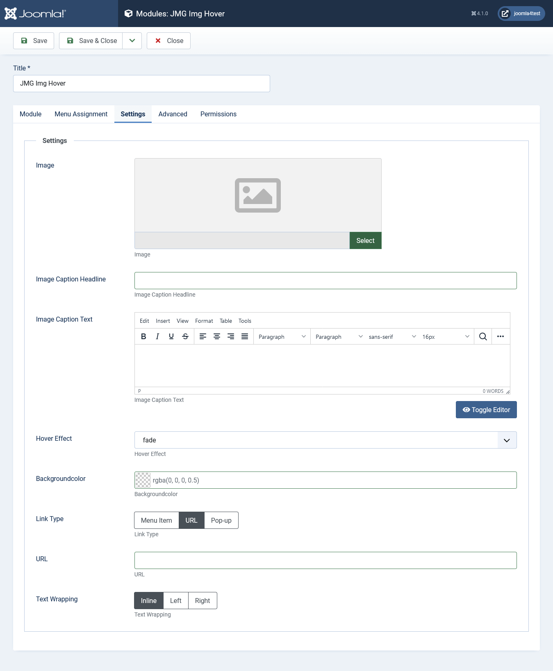Screen dimensions: 553x671
Task: Expand the Hover Effect dropdown
Action: coord(507,440)
